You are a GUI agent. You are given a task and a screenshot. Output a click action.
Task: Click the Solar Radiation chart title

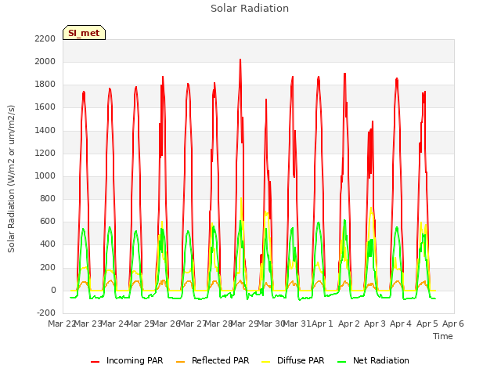250,9
